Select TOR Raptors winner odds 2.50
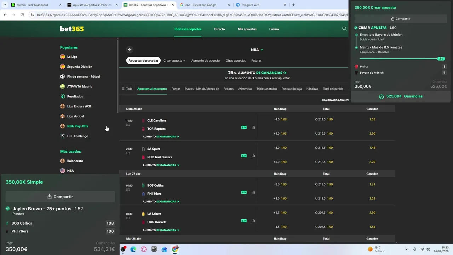 [372, 134]
